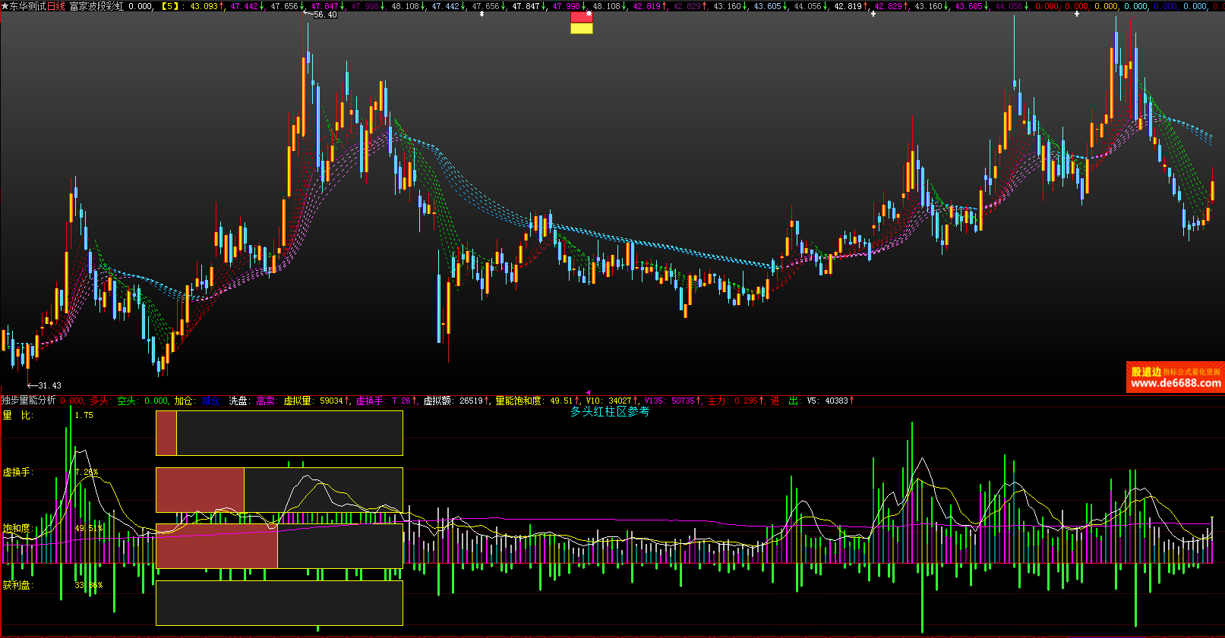The image size is (1225, 638).
Task: Open the www.de6688.com banner link
Action: [1175, 383]
